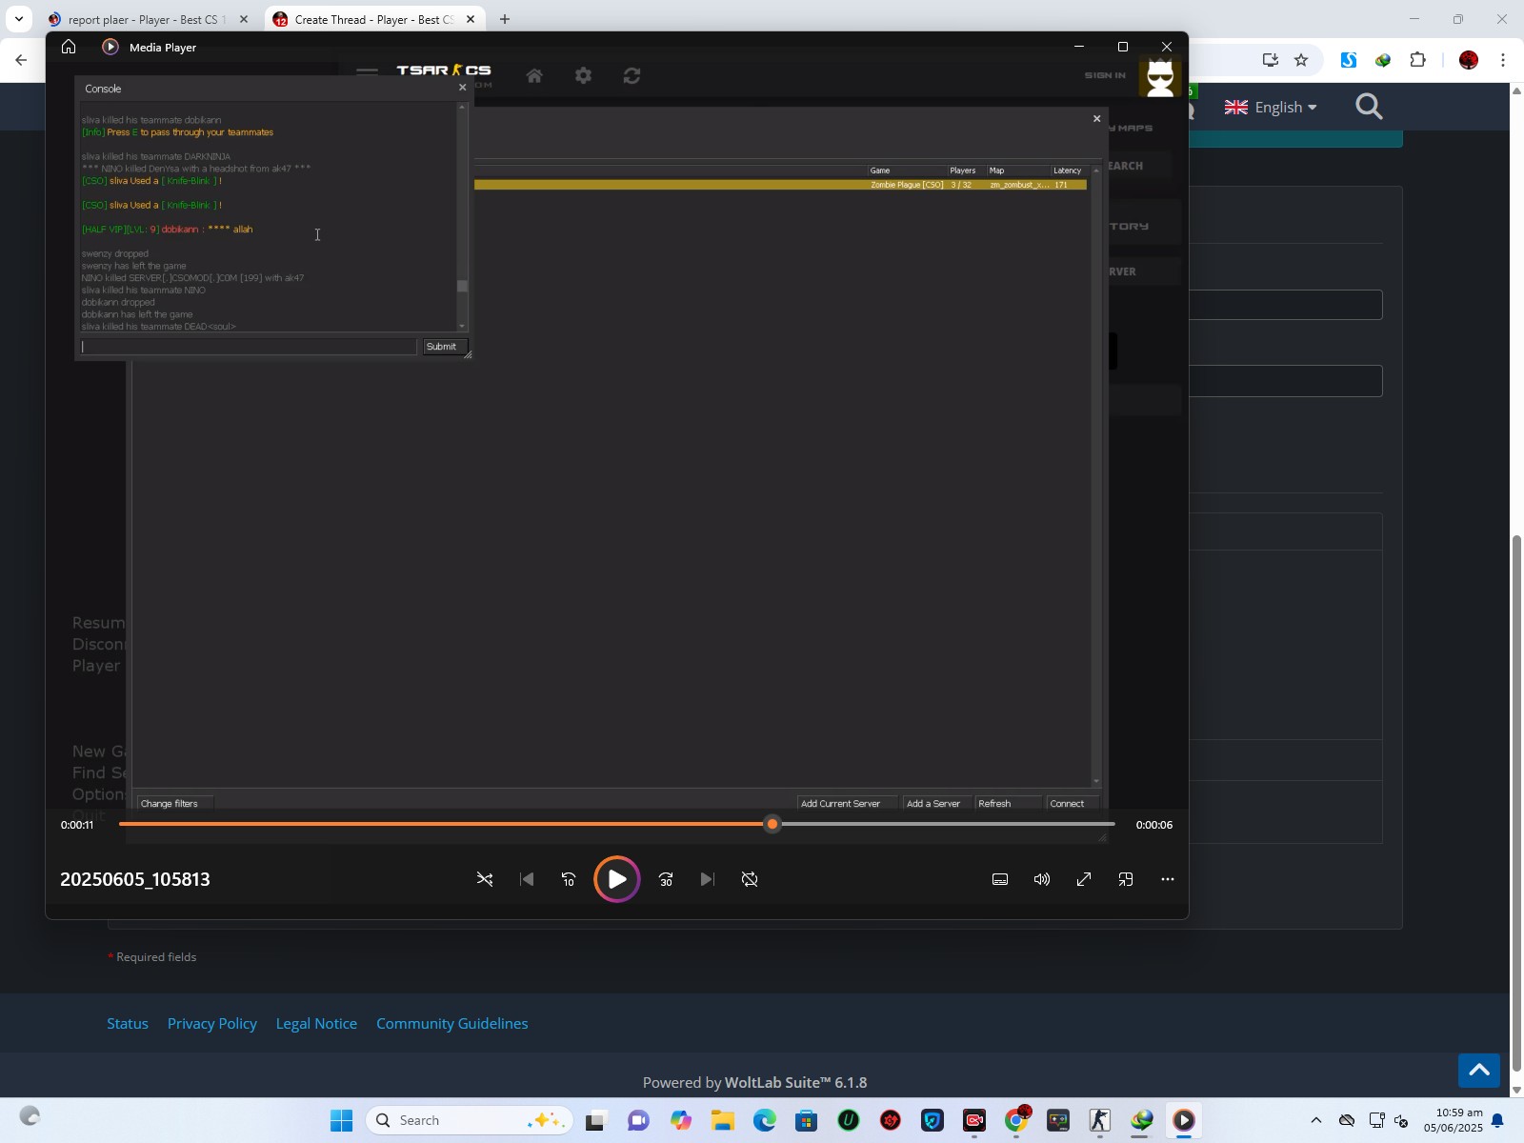Toggle shuffle in Media Player

coord(485,879)
